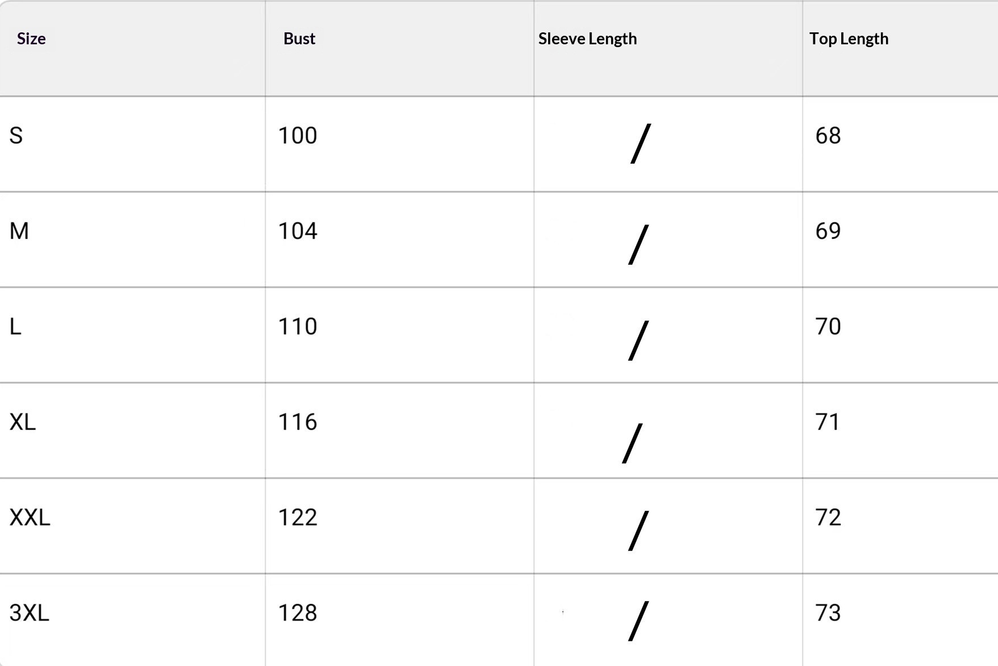
Task: Click the bust value 122
Action: 298,517
